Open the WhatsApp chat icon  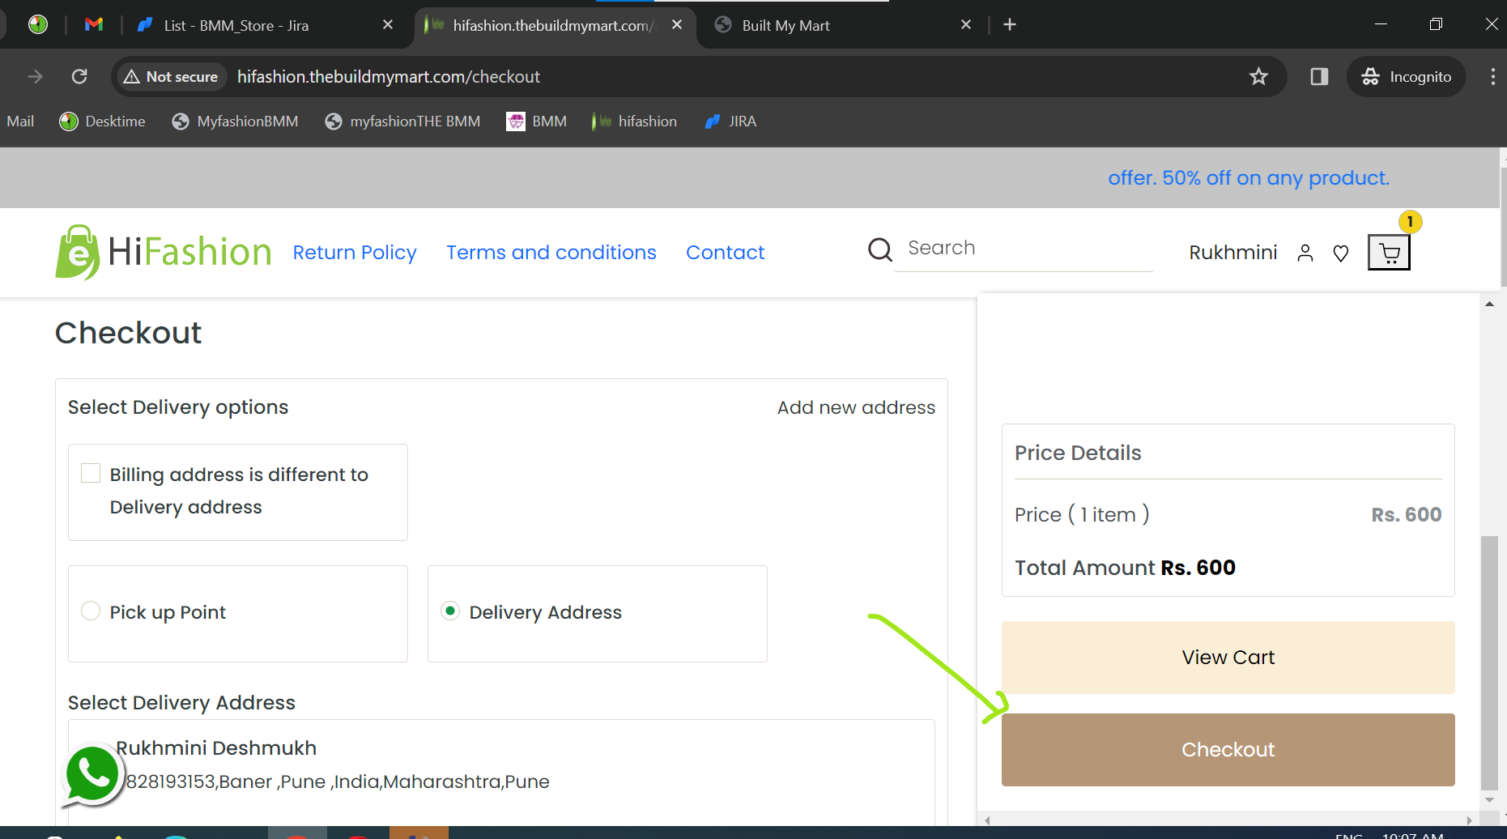[x=93, y=776]
